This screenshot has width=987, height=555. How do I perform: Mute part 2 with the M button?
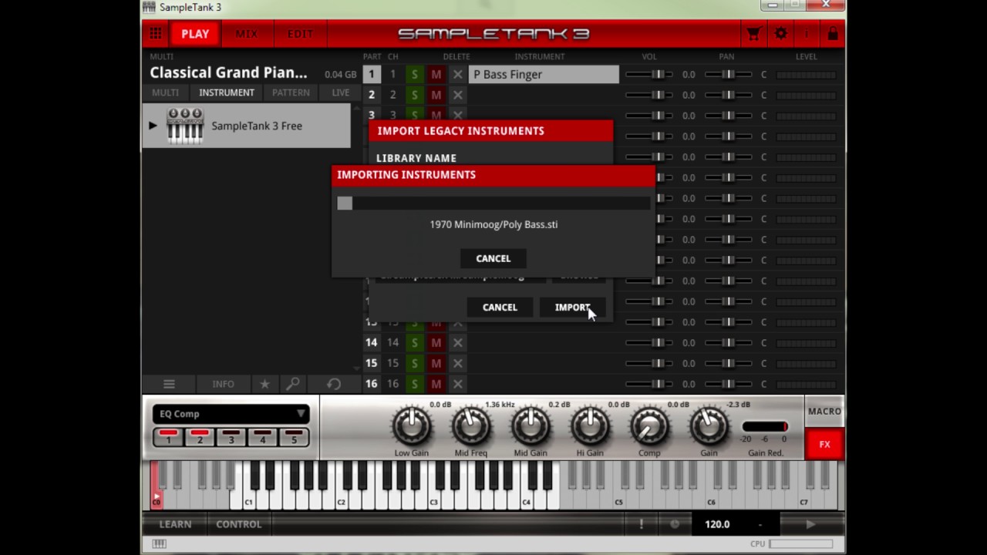click(436, 95)
